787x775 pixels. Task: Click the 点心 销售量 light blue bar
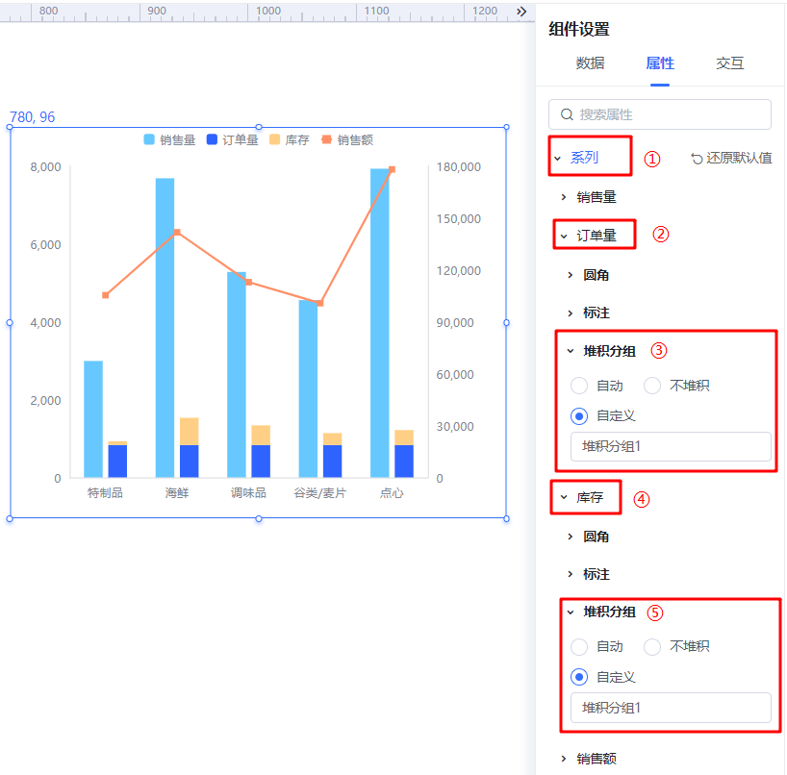[379, 323]
